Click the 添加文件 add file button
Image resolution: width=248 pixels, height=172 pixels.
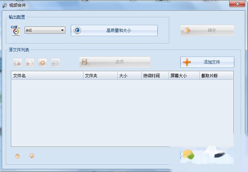point(207,62)
